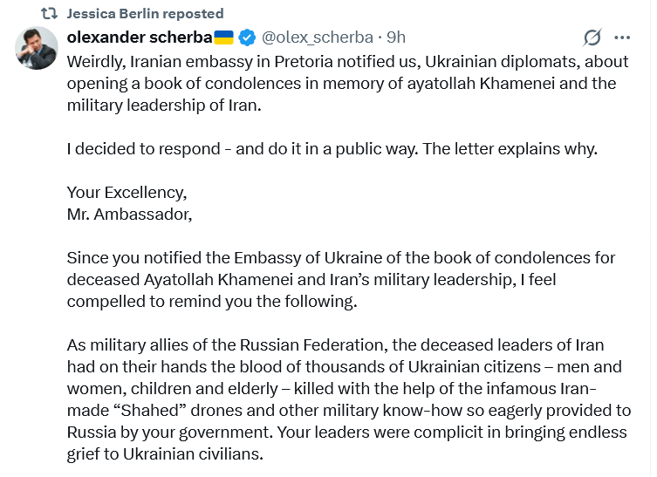Open olexander scherba's profile picture
This screenshot has height=477, width=657.
click(37, 49)
